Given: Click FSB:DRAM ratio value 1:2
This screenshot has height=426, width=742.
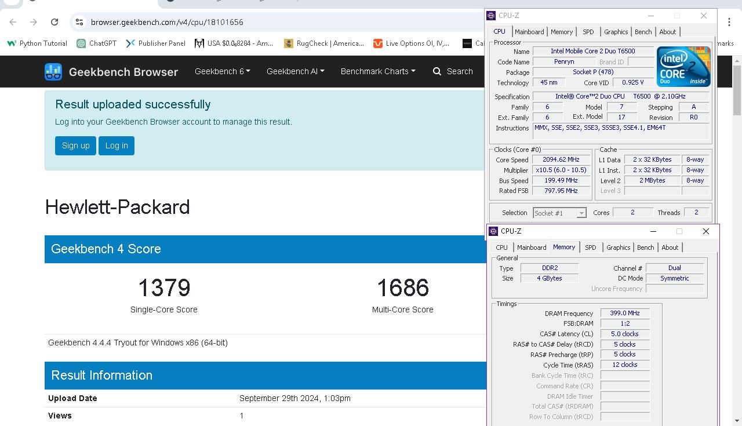Looking at the screenshot, I should [625, 323].
